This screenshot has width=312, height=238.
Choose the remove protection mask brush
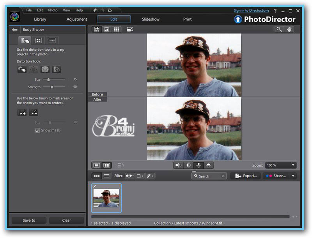(34, 112)
